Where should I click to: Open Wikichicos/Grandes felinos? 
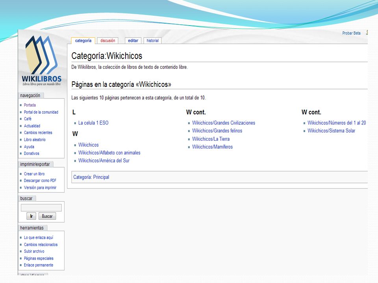(x=217, y=130)
